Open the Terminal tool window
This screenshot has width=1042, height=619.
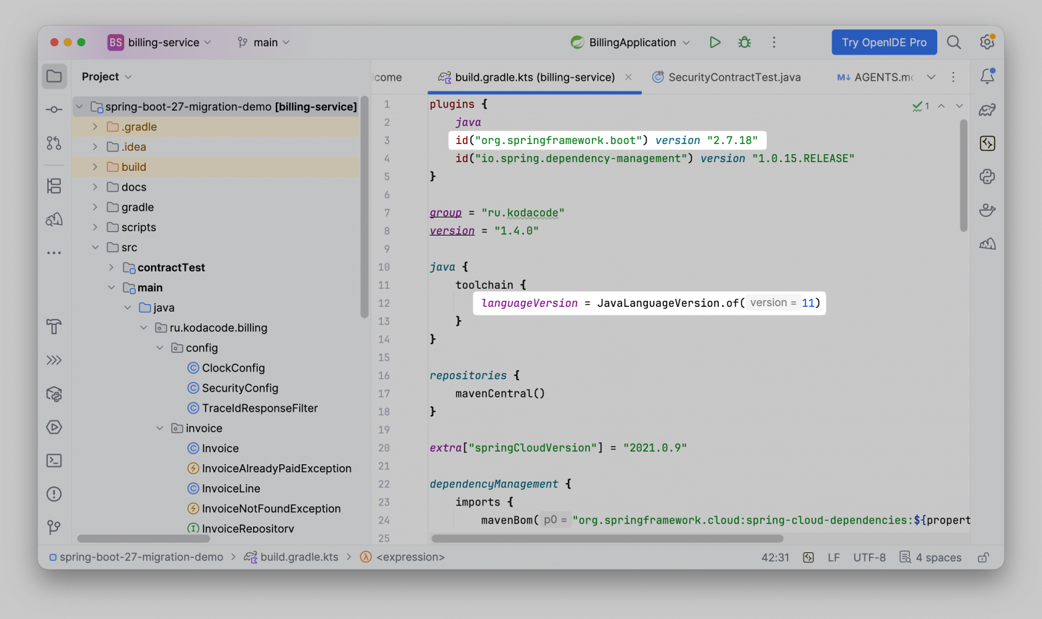pyautogui.click(x=54, y=460)
